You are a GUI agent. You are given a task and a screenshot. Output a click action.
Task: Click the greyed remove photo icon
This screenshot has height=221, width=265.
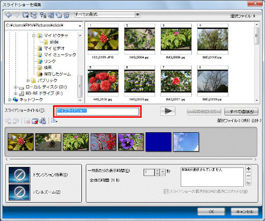pos(27,121)
